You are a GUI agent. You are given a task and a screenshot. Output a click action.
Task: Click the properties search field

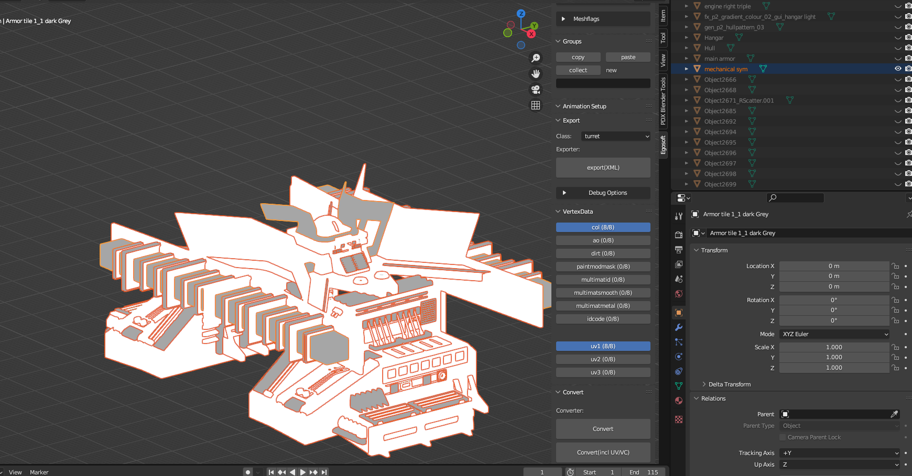point(795,198)
